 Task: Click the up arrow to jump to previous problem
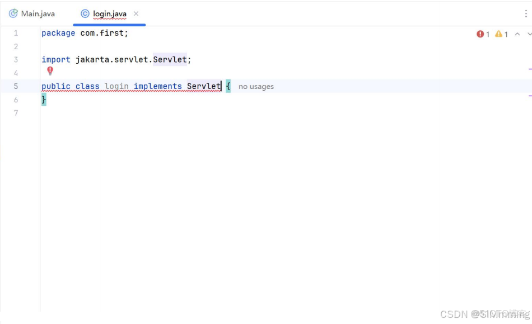tap(516, 34)
